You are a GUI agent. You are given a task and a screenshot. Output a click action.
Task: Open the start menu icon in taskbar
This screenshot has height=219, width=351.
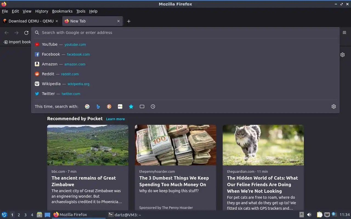[4, 215]
